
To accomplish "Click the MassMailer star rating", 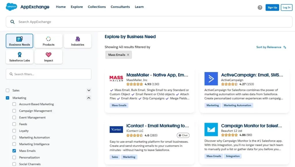I will (x=135, y=84).
